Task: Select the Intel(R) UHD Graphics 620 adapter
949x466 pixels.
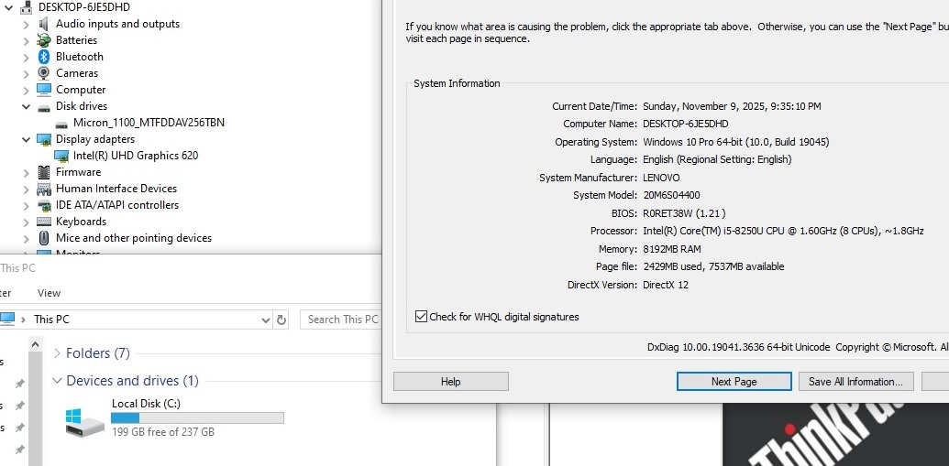Action: [135, 156]
